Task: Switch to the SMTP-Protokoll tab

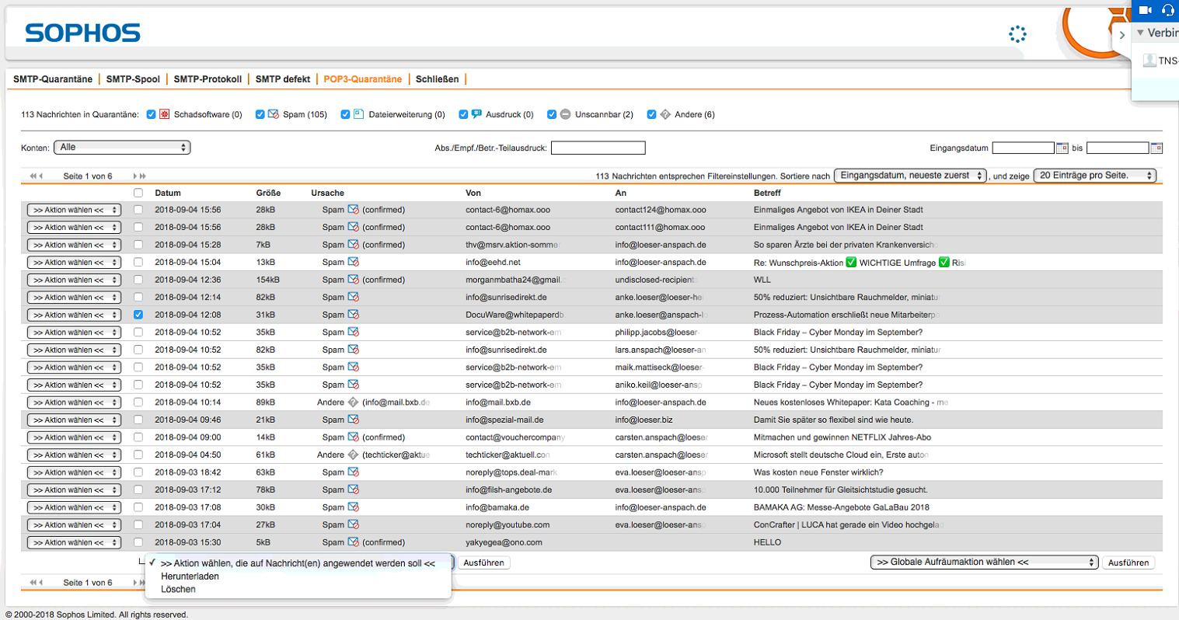Action: click(208, 79)
